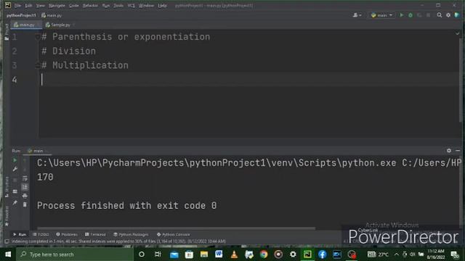
Task: Select the main tab in Run panel
Action: pos(36,151)
